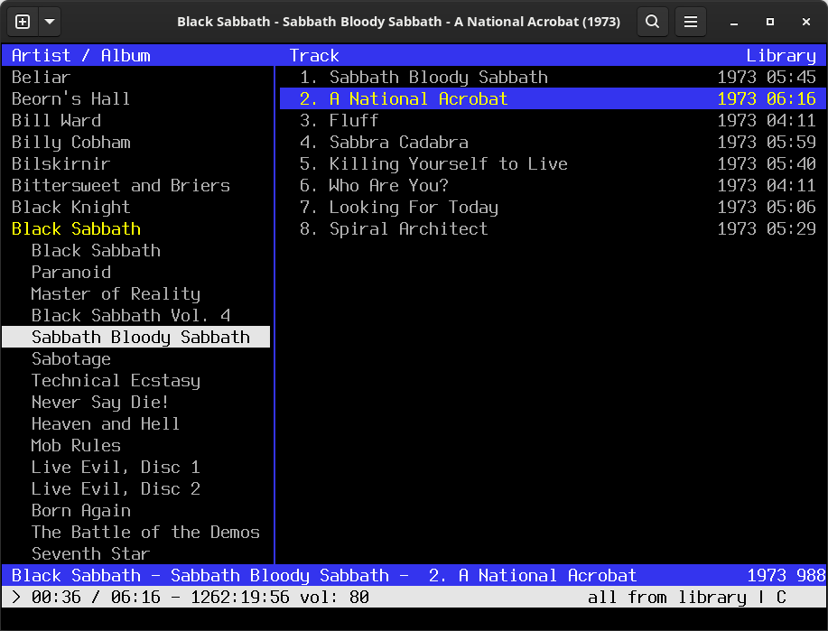Click the Artist / Album column header
This screenshot has height=631, width=828.
(x=80, y=55)
